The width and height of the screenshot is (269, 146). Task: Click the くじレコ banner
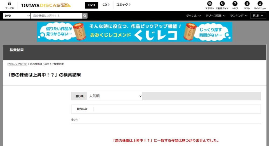[135, 32]
